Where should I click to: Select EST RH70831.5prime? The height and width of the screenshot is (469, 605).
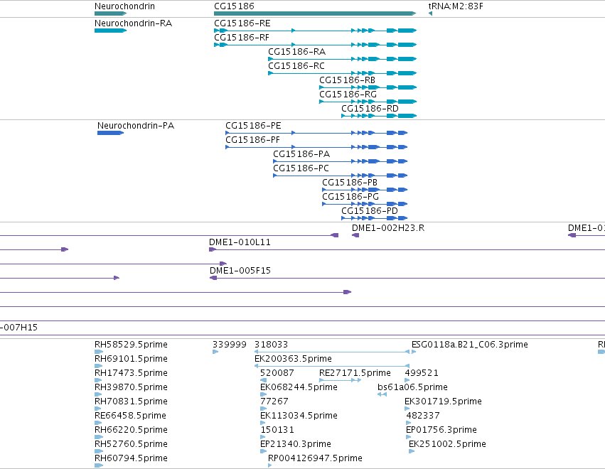click(x=132, y=401)
